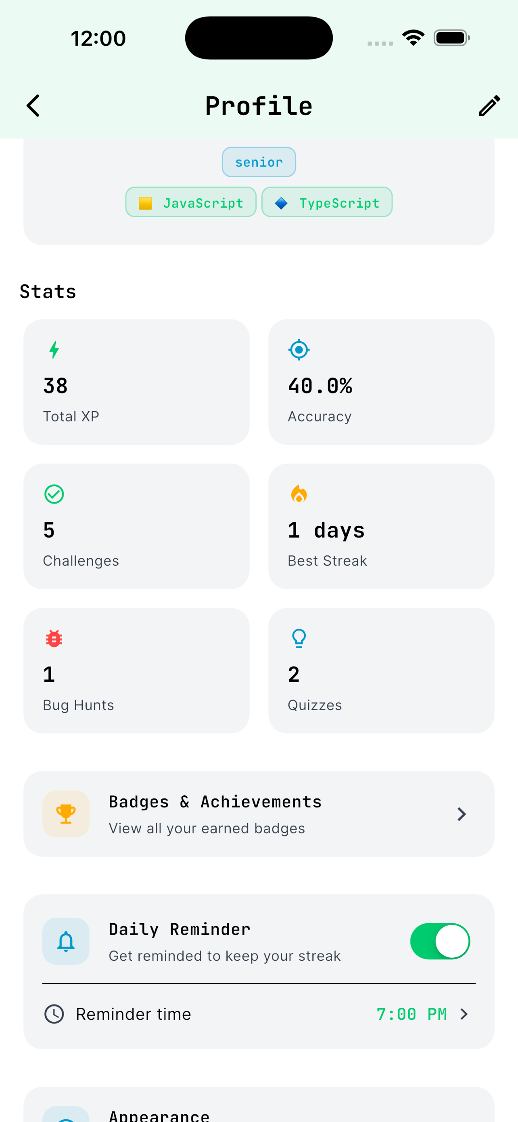
Task: Tap the clock icon beside Reminder time
Action: pos(54,1014)
